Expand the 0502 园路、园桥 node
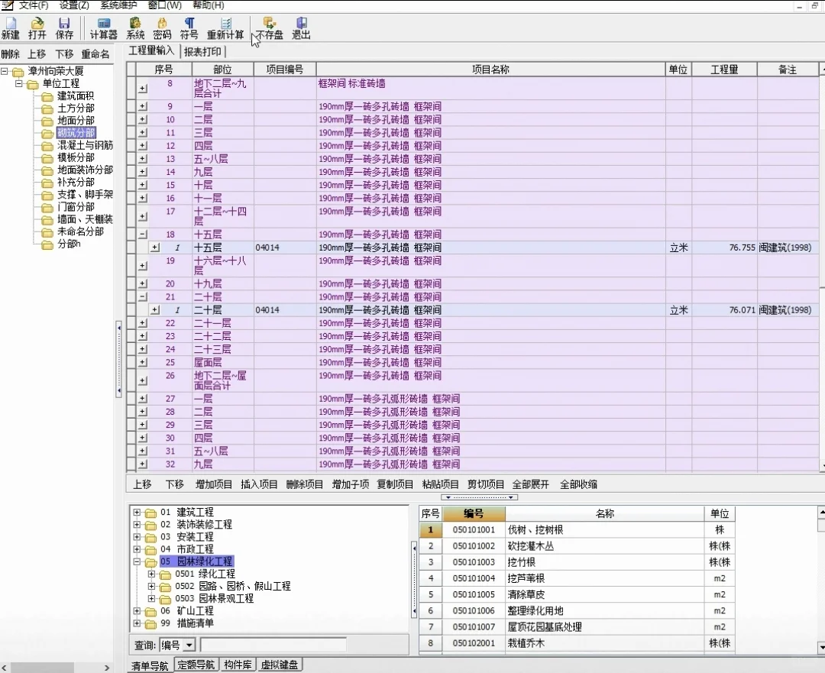 click(151, 586)
